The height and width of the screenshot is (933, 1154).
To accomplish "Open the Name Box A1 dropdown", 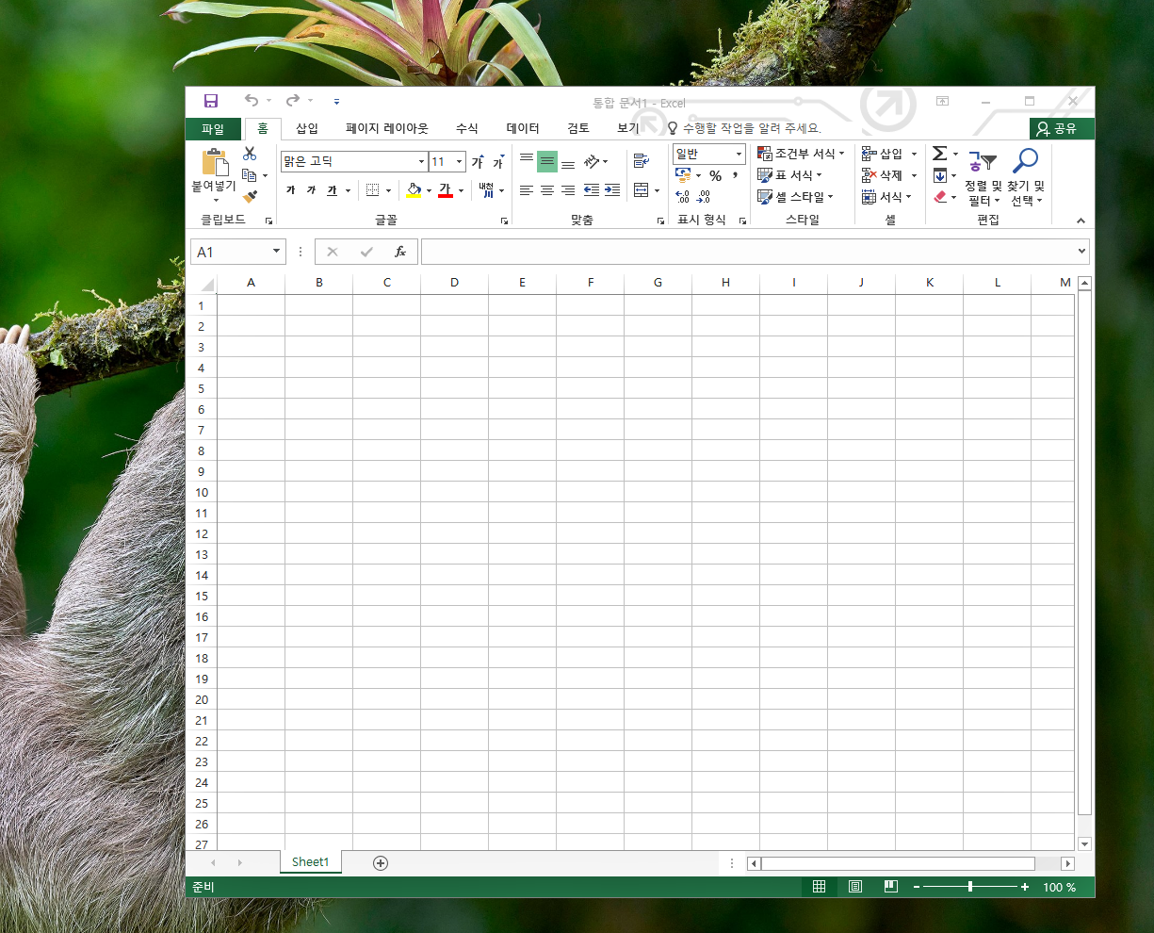I will [276, 252].
